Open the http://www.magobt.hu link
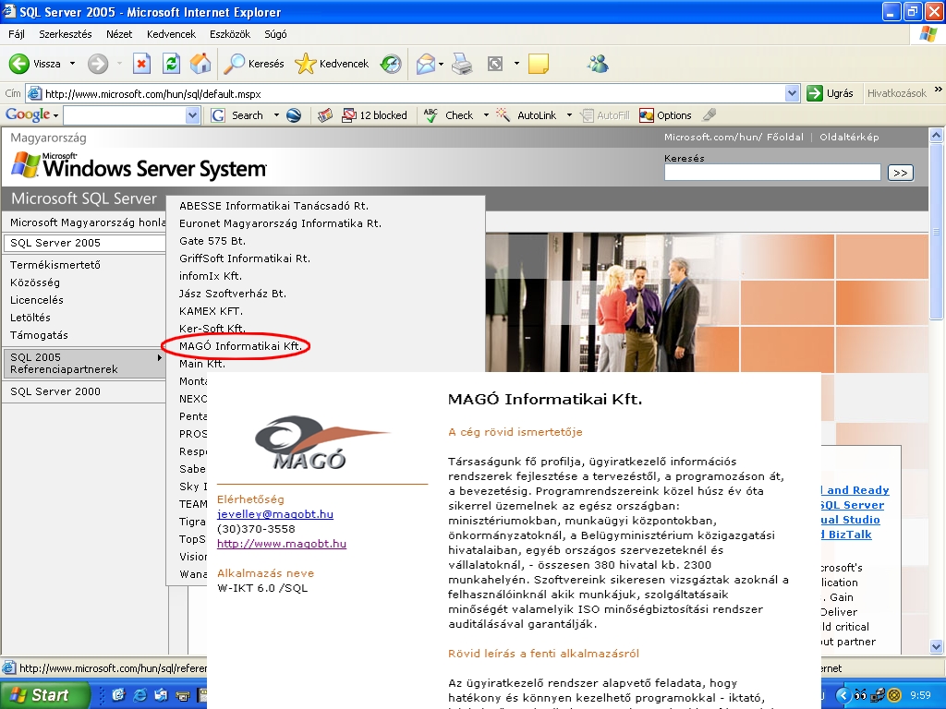946x709 pixels. (x=282, y=544)
